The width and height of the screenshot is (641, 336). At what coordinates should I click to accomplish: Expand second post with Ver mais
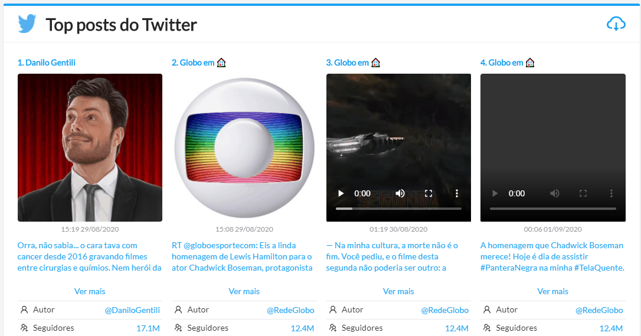coord(244,291)
